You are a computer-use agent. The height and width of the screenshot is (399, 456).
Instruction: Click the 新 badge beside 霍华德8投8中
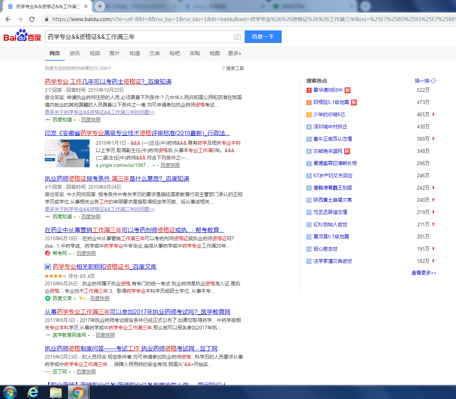point(348,90)
